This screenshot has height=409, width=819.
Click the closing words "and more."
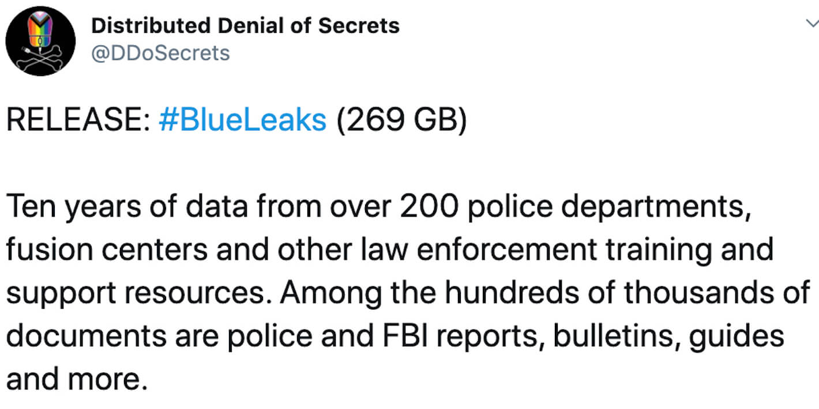[x=73, y=380]
